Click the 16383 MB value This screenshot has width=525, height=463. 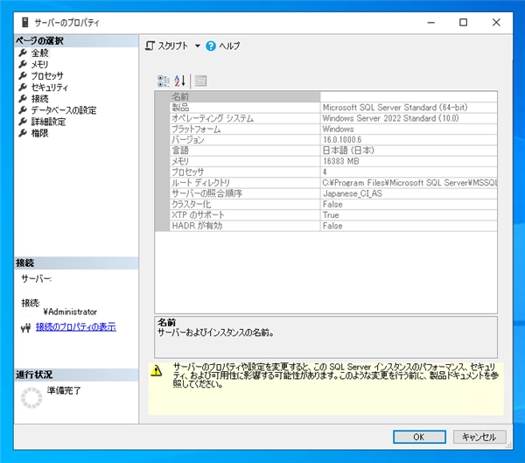point(341,161)
